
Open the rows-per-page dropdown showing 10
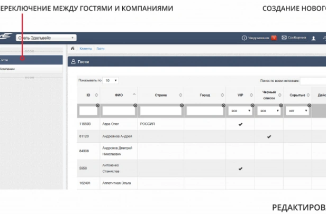(111, 80)
